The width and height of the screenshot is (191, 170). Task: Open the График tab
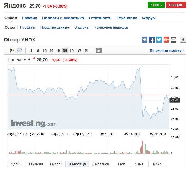pyautogui.click(x=30, y=18)
